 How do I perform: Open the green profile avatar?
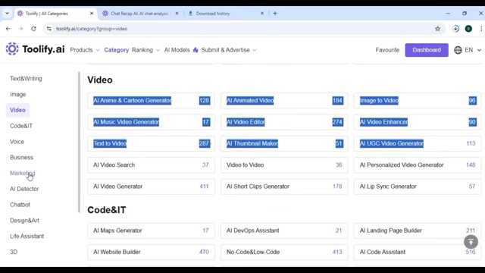pyautogui.click(x=468, y=29)
